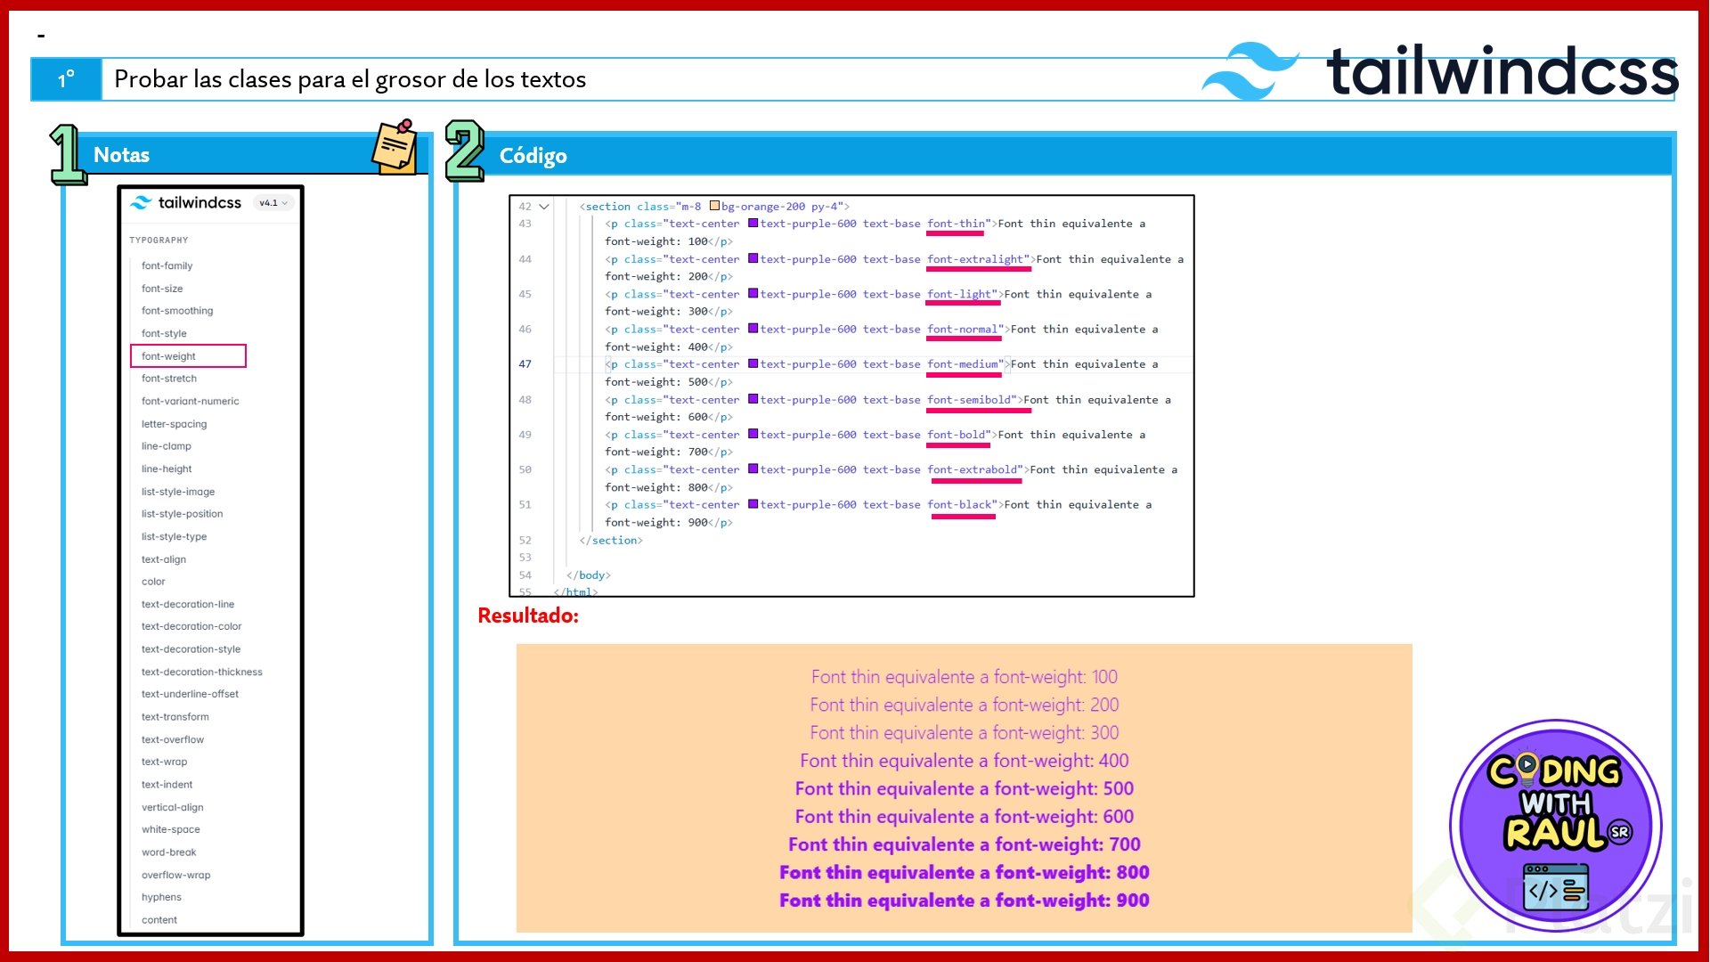Click the purple swatch on code line 51
1710x962 pixels.
click(753, 504)
